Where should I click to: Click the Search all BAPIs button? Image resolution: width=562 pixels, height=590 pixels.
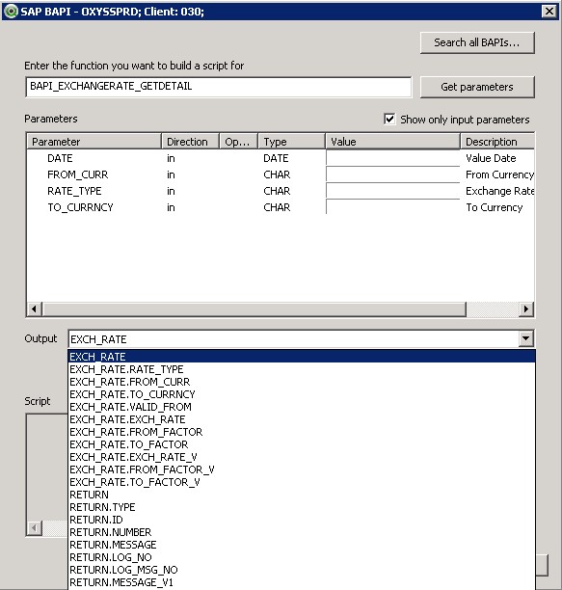[477, 42]
